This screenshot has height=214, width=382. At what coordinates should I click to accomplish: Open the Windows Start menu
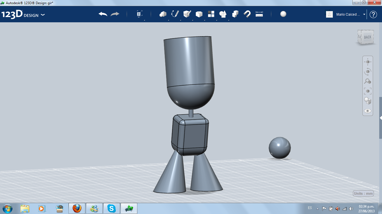pyautogui.click(x=8, y=208)
